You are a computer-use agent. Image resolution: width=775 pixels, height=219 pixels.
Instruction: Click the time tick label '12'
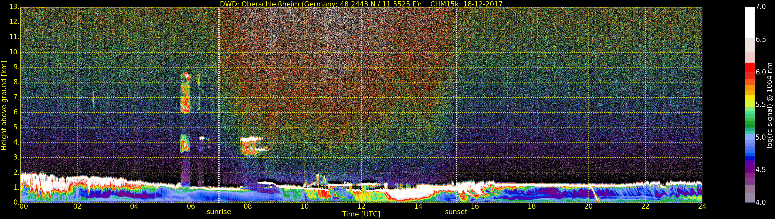click(361, 206)
